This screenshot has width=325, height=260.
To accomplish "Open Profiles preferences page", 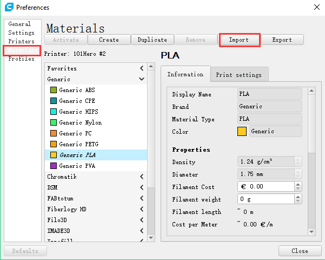I will click(x=21, y=58).
